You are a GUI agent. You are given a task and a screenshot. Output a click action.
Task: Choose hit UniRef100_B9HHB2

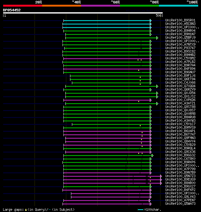180,55
